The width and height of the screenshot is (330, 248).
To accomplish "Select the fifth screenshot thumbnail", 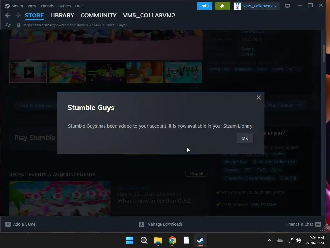I will (183, 72).
